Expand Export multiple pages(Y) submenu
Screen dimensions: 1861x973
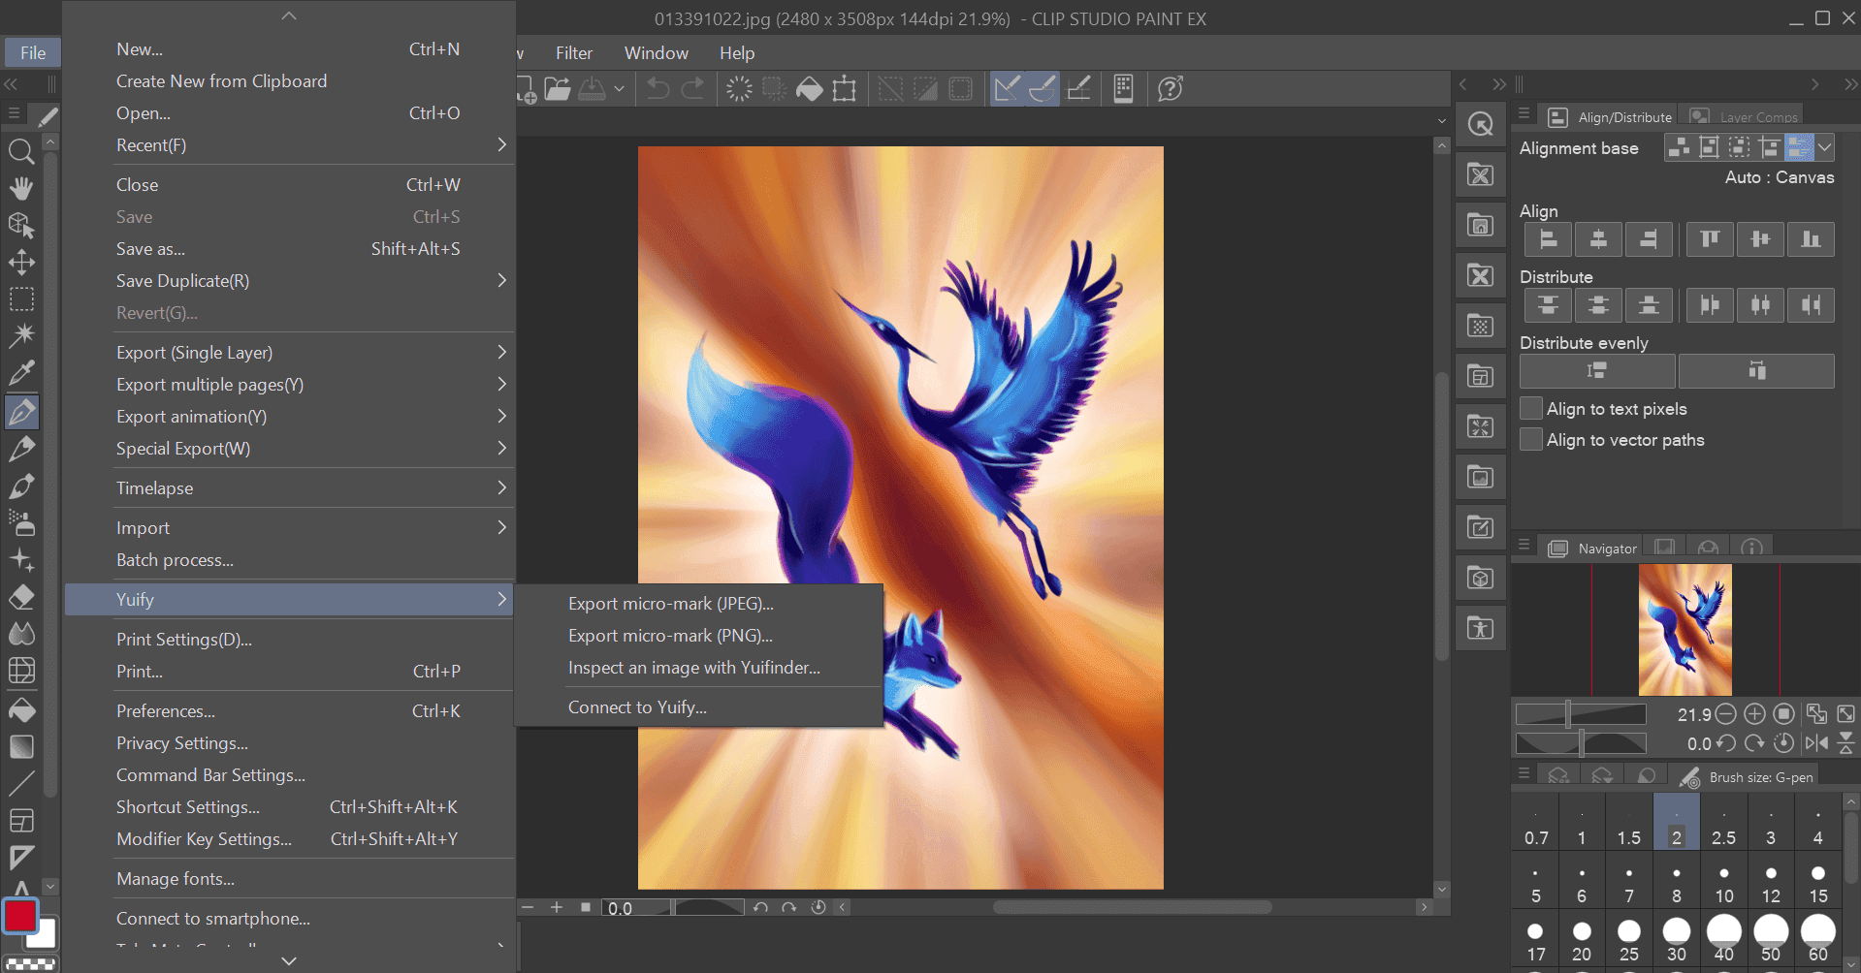pos(289,385)
